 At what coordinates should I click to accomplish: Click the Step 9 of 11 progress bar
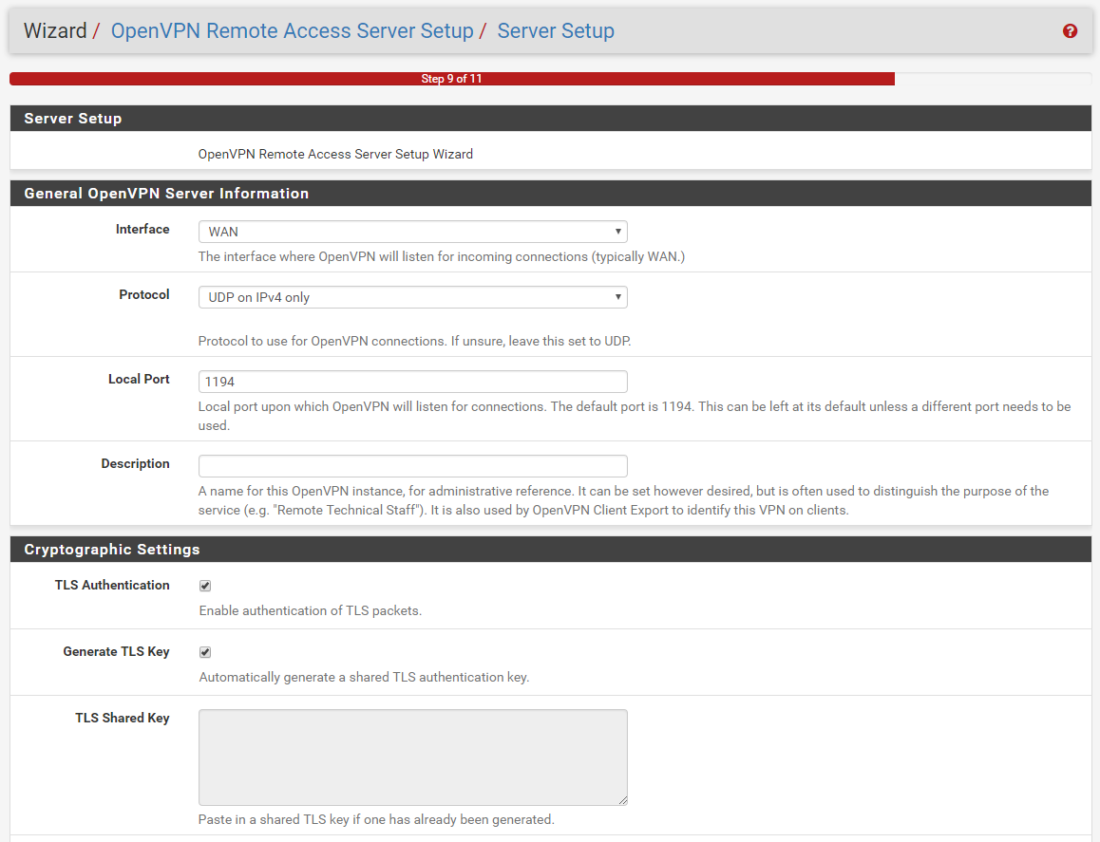(x=452, y=79)
